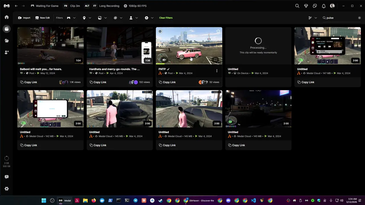Click the 52 views on FNTP

[x=214, y=82]
